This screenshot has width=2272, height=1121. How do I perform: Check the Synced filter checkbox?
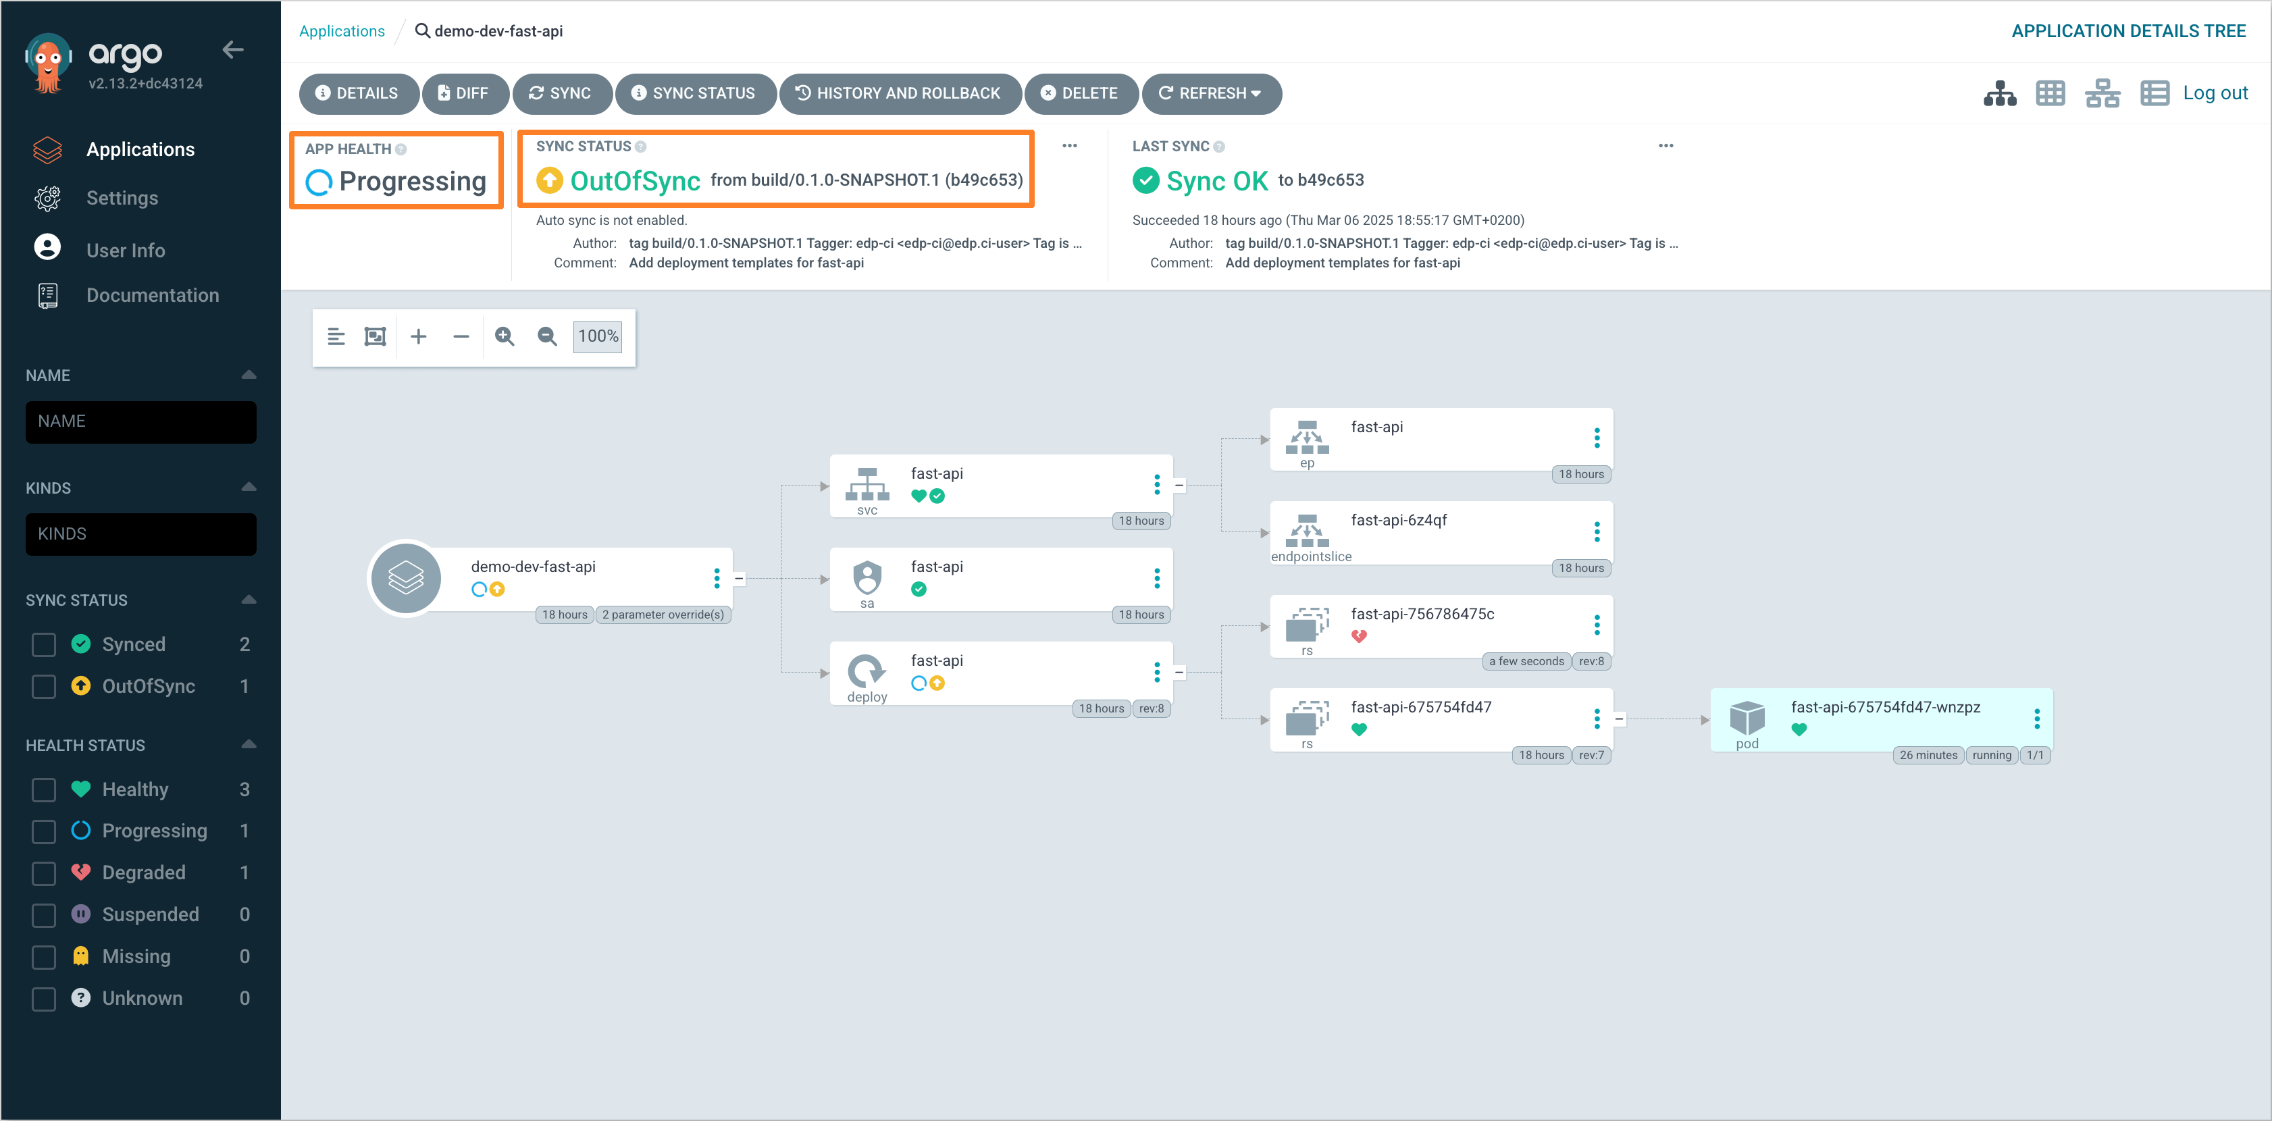tap(44, 645)
